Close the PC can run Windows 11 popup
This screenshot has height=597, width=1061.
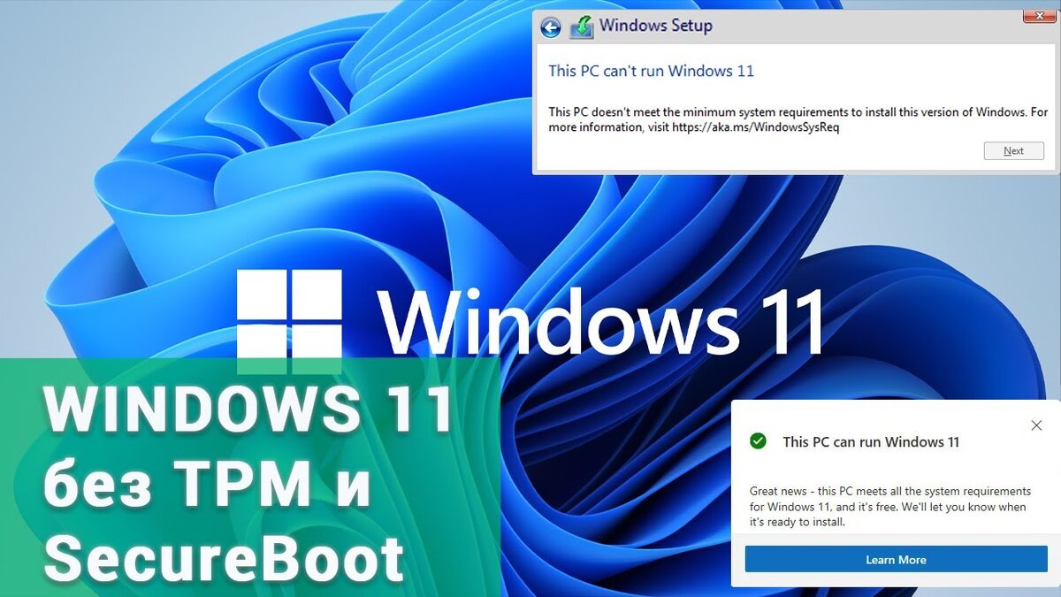click(x=1036, y=425)
